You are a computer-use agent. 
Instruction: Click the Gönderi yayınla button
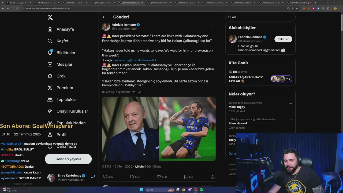pos(68,159)
